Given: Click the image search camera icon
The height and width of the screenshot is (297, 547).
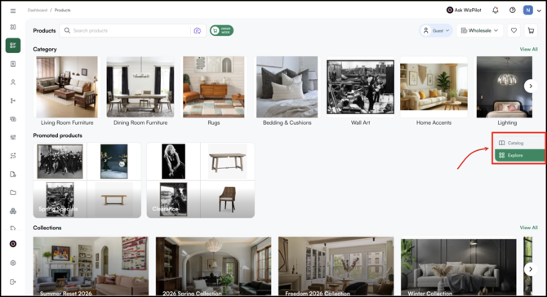Looking at the screenshot, I should tap(198, 31).
